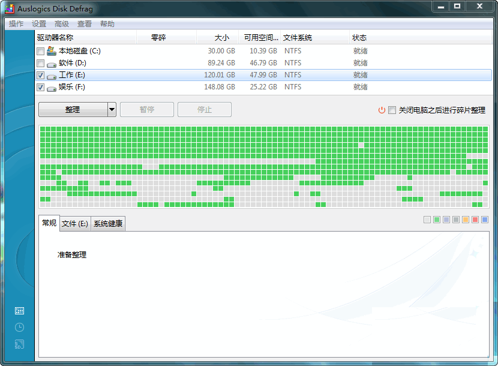Click the 120.01 GB size cell
Viewport: 498px width, 366px height.
pos(220,75)
